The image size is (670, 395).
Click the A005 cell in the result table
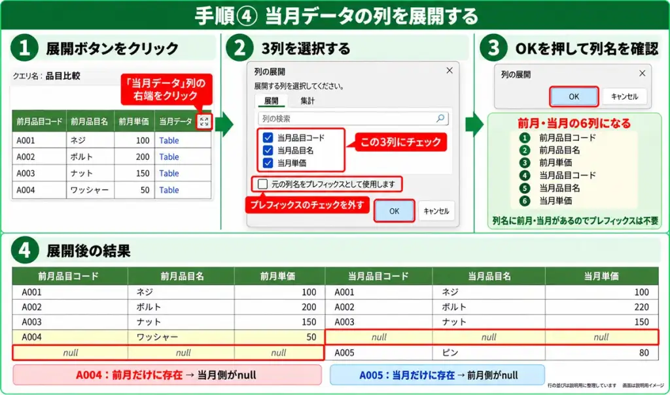click(379, 353)
